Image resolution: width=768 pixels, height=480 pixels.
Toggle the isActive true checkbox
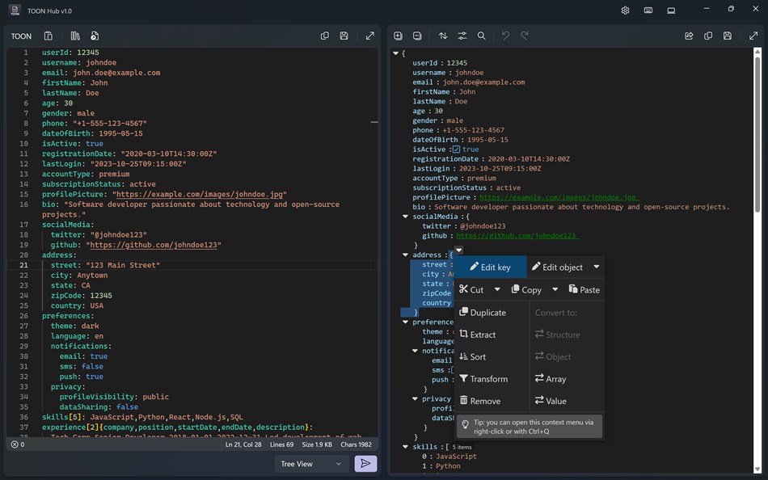(456, 149)
